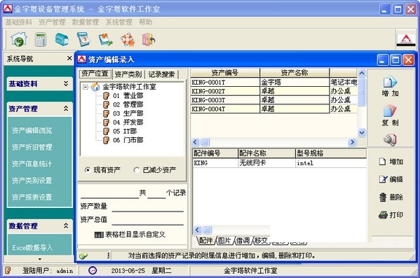The image size is (420, 278).
Task: Click 表格栏目显示自定义 label
Action: tap(135, 235)
